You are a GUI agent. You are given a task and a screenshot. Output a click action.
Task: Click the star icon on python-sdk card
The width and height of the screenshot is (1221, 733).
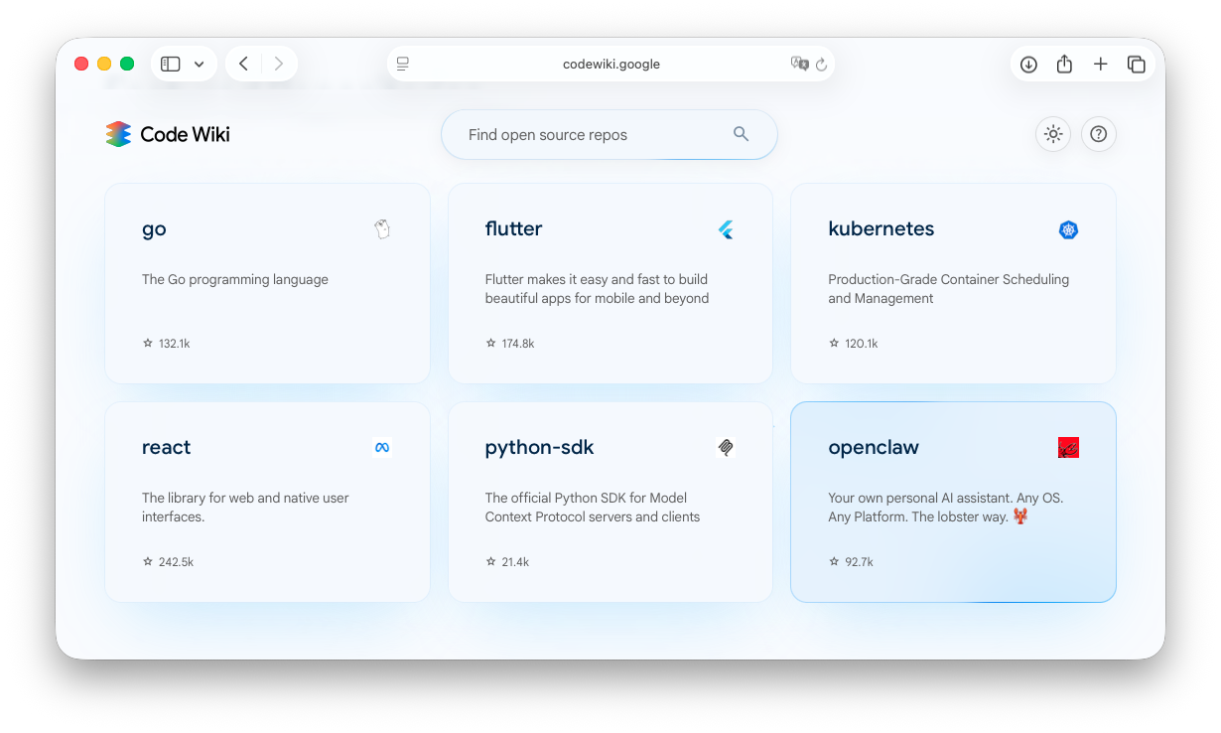point(491,561)
